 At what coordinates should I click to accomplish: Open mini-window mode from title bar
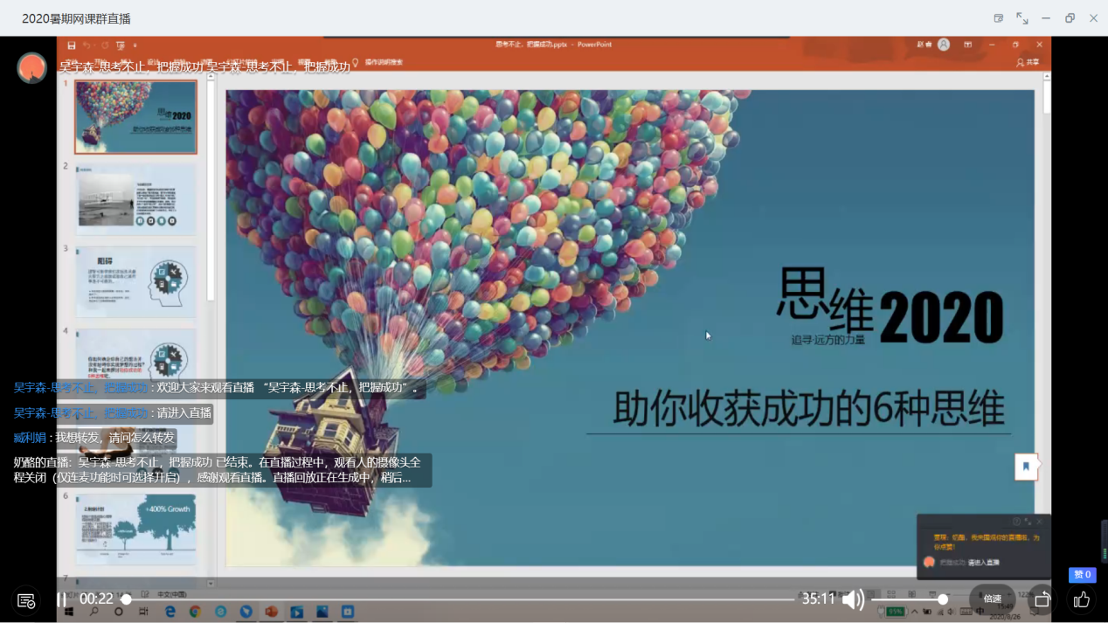[x=999, y=18]
